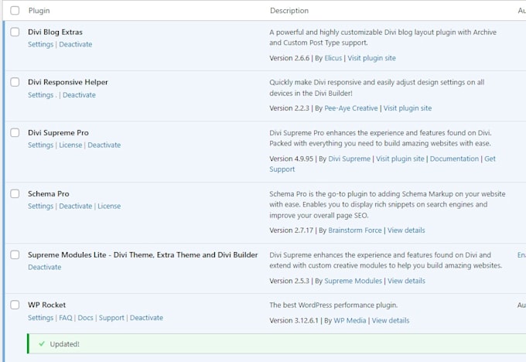Click the Version 3.12.6.1 text

(x=294, y=320)
